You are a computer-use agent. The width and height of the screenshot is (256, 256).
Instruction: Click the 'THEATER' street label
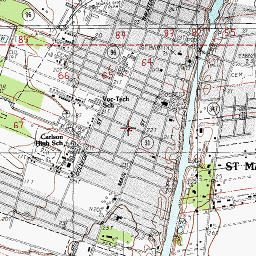point(147,10)
